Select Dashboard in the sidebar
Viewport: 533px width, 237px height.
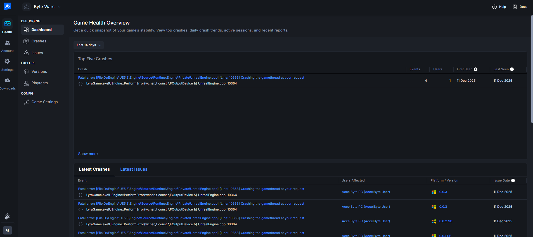click(42, 30)
